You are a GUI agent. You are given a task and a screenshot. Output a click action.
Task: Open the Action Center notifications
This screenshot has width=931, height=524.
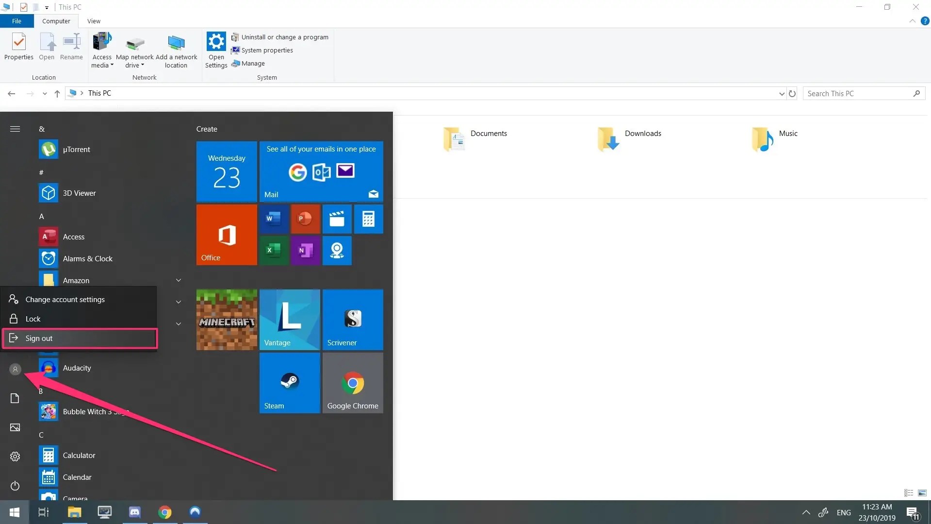[x=913, y=513]
